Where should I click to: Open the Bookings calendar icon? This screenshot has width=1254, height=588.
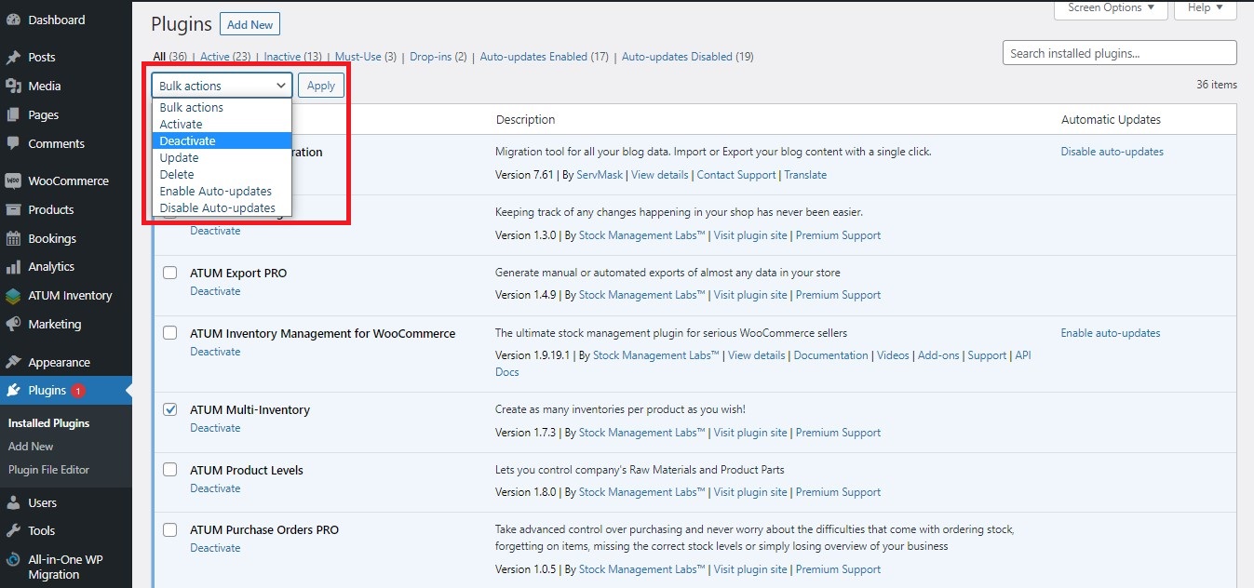point(13,238)
